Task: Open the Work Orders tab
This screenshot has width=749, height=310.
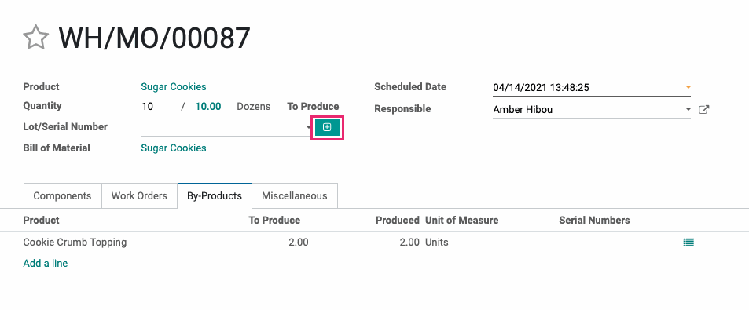Action: [139, 195]
